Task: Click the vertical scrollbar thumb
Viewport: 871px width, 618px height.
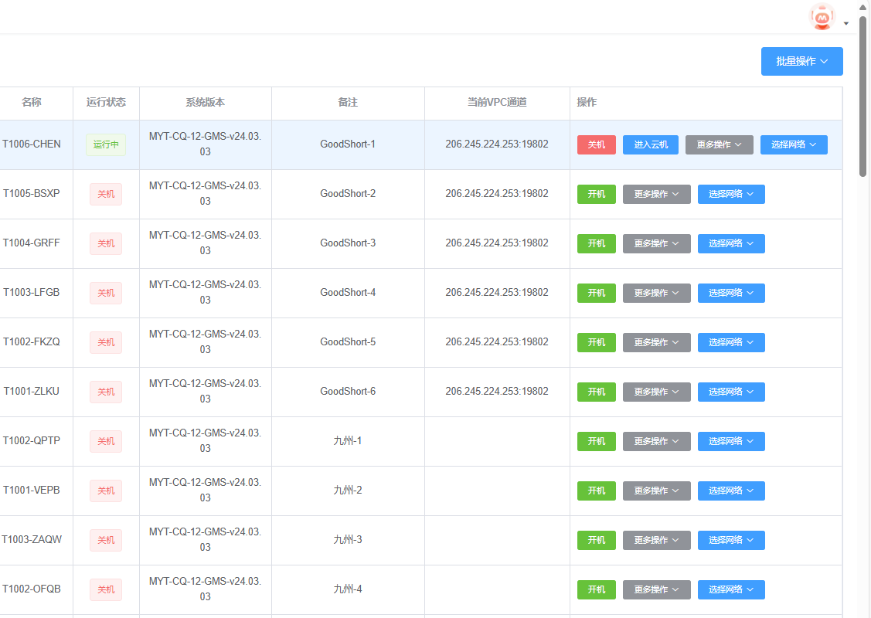Action: (862, 97)
